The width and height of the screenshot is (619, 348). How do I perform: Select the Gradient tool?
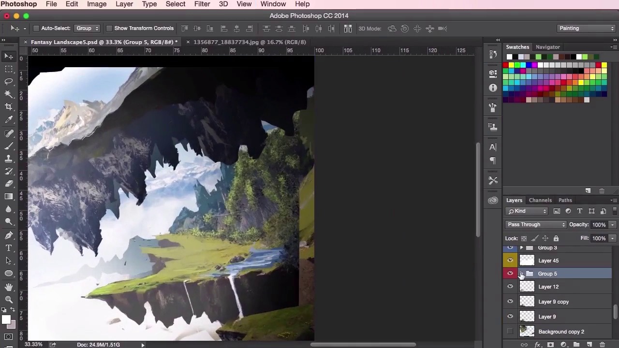click(9, 196)
